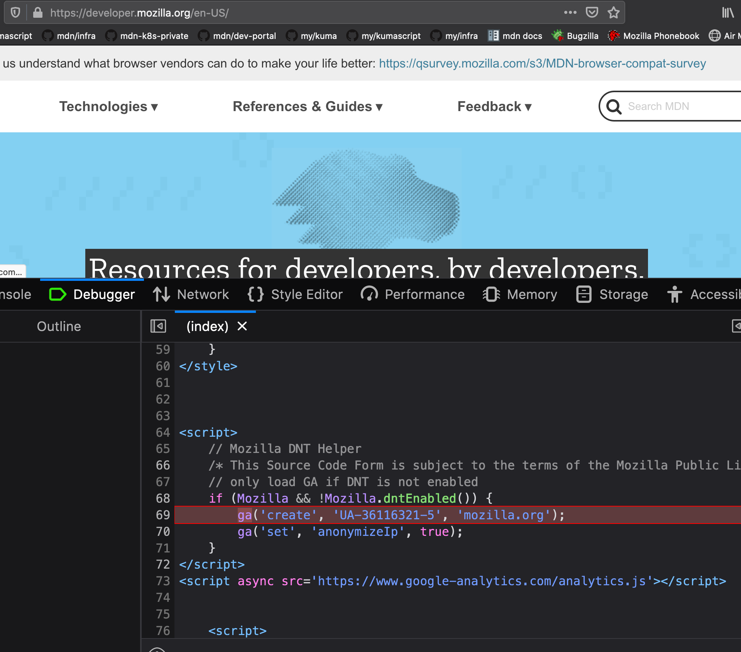Switch to the Debugger devtools tab

pyautogui.click(x=92, y=294)
